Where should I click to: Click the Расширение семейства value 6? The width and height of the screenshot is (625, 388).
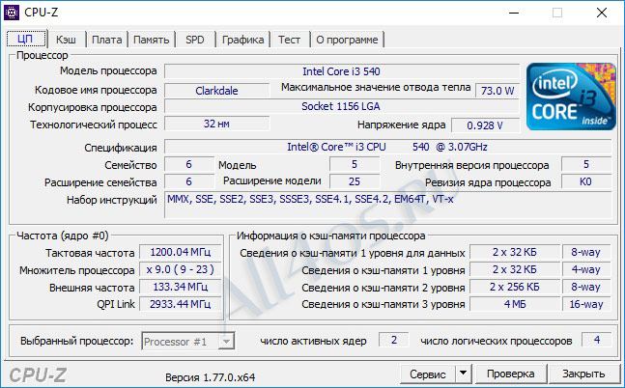189,181
